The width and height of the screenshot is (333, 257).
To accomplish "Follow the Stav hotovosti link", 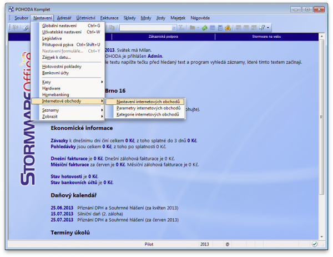I will coord(66,177).
